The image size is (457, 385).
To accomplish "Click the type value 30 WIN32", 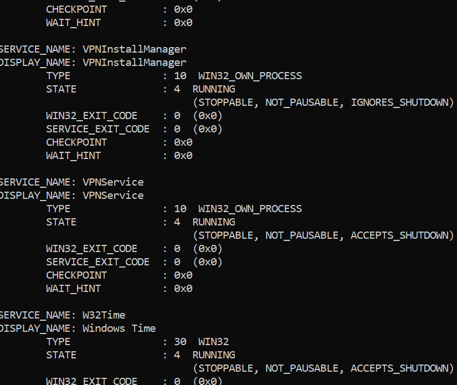I will coord(202,342).
